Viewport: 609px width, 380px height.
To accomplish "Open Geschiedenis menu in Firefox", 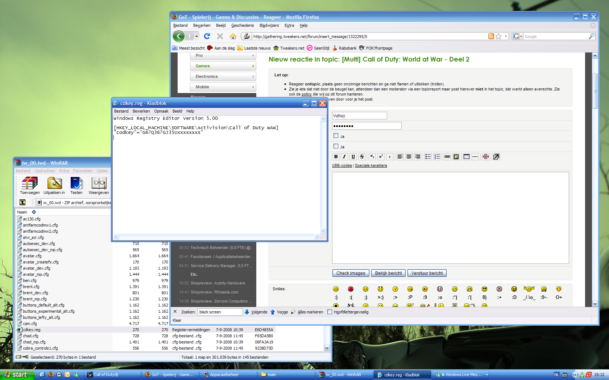I will (243, 25).
